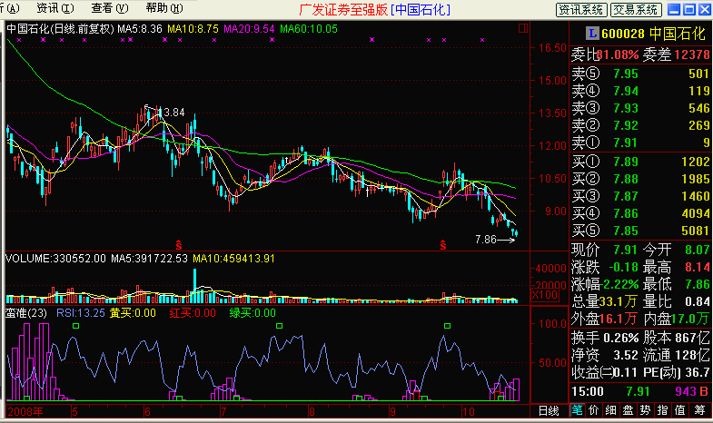The width and height of the screenshot is (713, 423).
Task: Click the 换手 0.26% value
Action: tap(620, 338)
